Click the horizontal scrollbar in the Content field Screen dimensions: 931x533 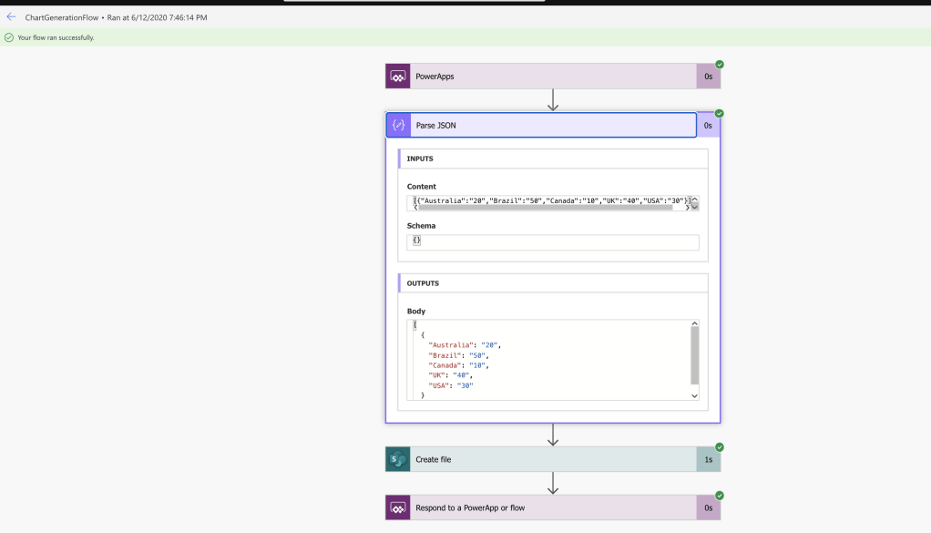[x=547, y=208]
